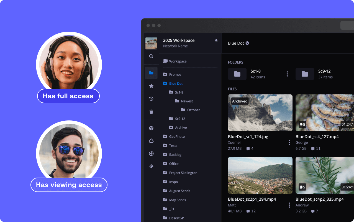Viewport: 354px width, 222px height.
Task: Collapse the Blue Dot folder in tree
Action: [x=165, y=84]
